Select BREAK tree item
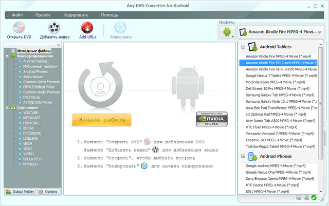 click(28, 128)
